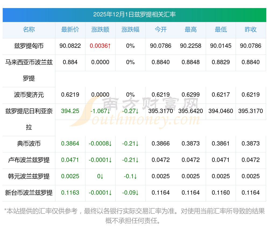Screen dimensions: 269x229
Task: Click the green 394.25 latest price
Action: coord(70,111)
